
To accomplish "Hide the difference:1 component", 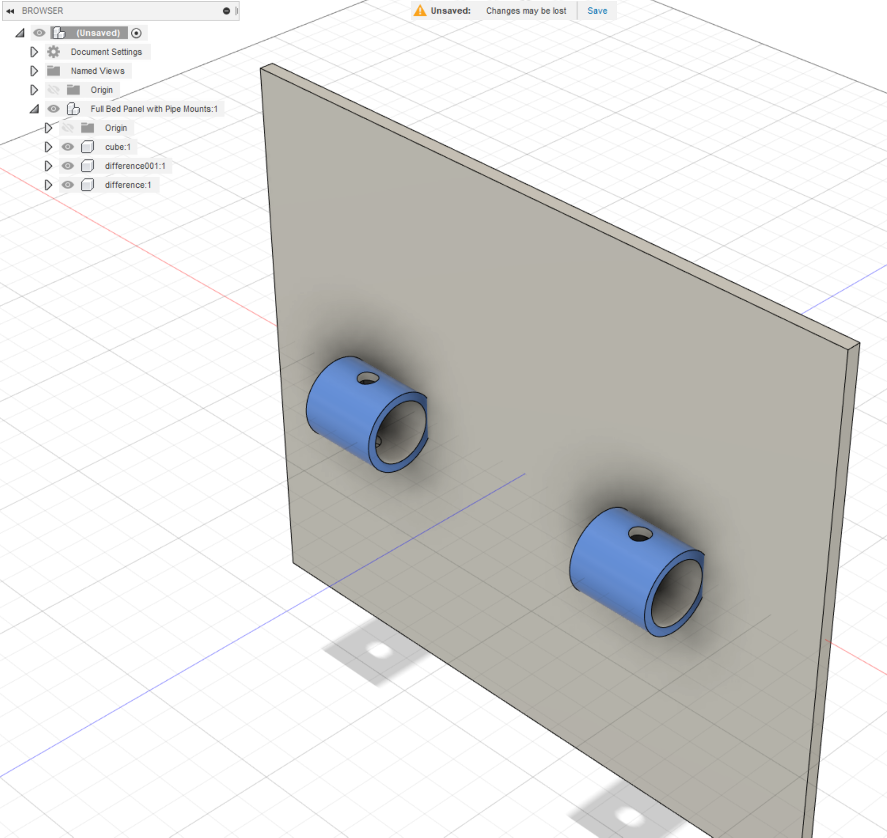I will (x=68, y=185).
